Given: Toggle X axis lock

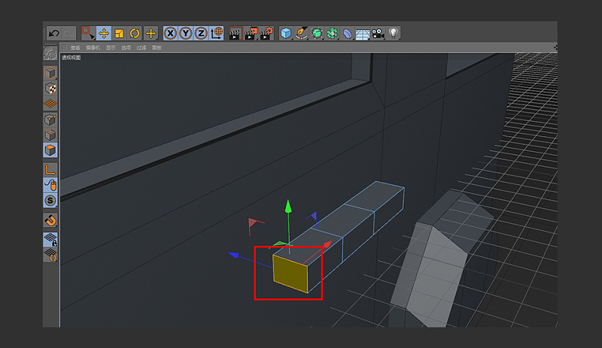Looking at the screenshot, I should [171, 33].
